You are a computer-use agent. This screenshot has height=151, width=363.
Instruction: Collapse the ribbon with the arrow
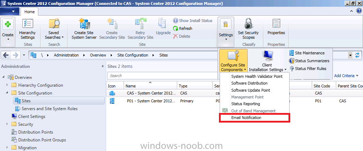pos(352,11)
